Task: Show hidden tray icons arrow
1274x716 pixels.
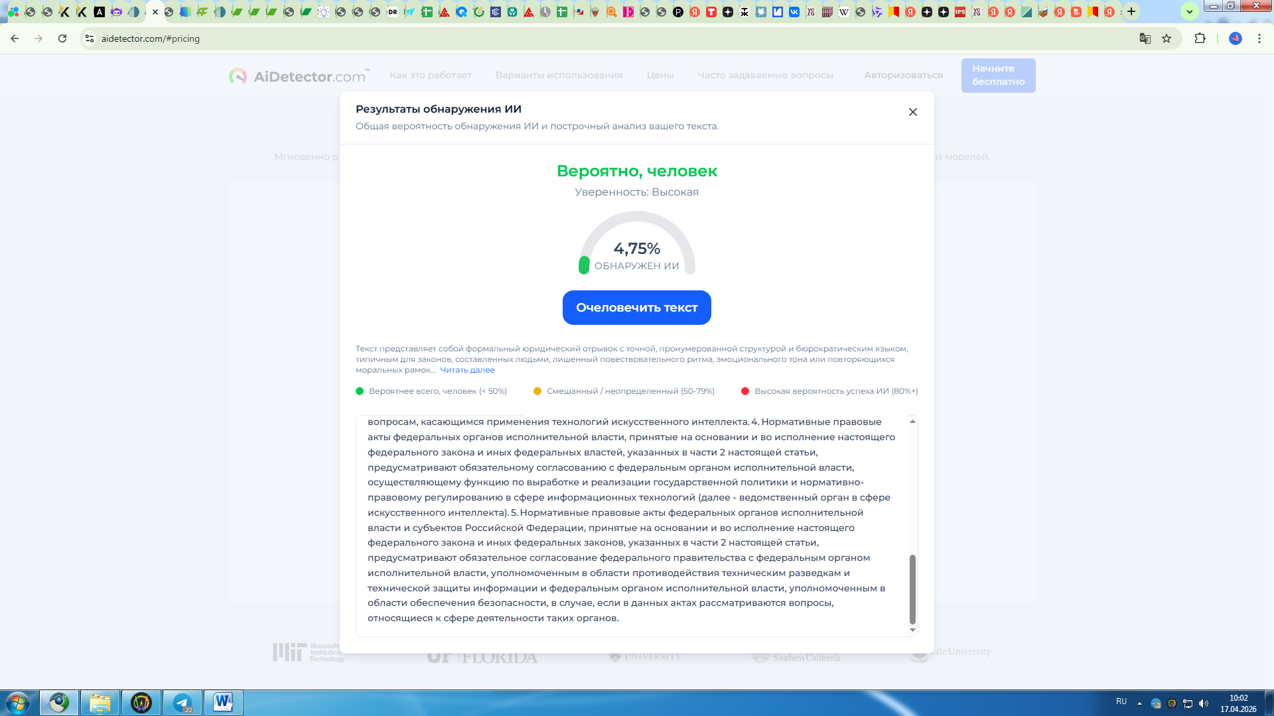Action: click(x=1139, y=703)
